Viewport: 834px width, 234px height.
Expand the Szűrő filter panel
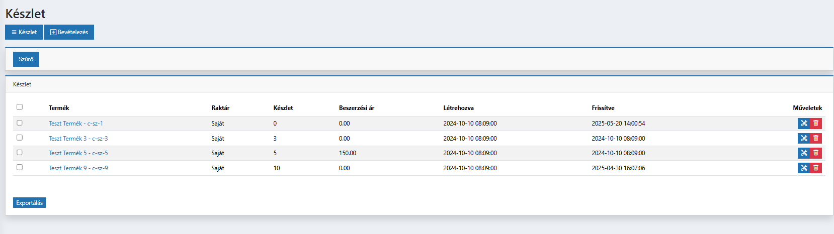(26, 59)
